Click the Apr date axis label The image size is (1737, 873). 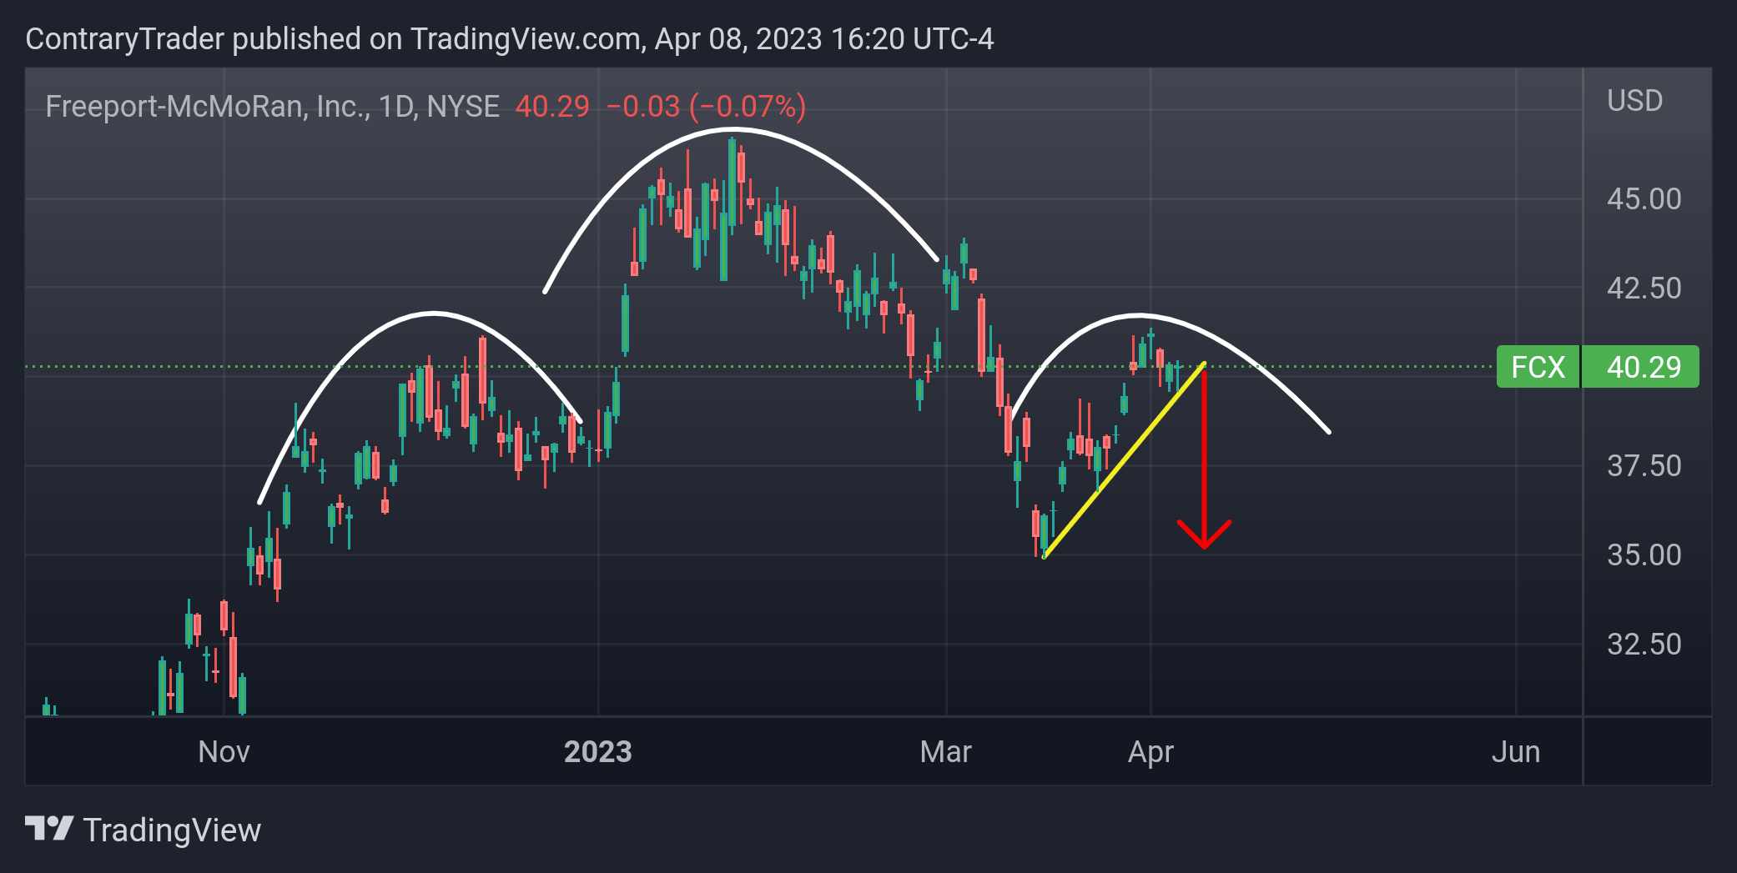1150,753
